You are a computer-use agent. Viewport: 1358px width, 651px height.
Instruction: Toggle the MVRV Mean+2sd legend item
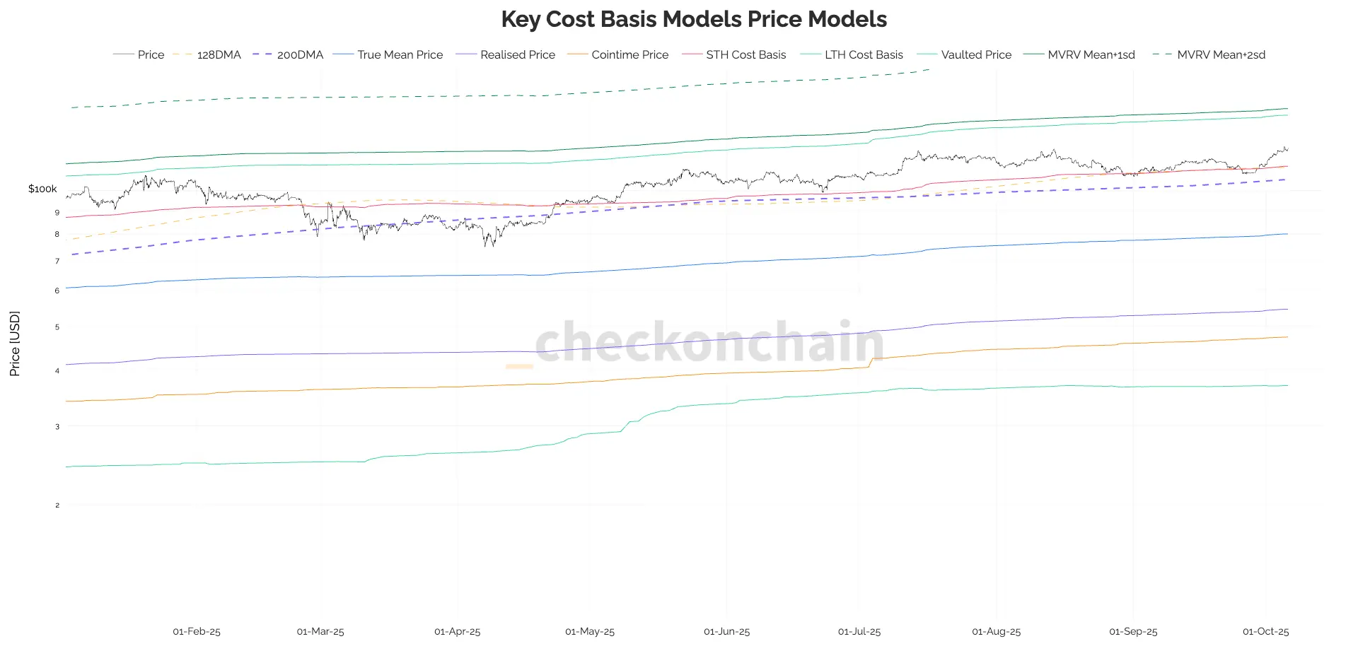point(1221,54)
